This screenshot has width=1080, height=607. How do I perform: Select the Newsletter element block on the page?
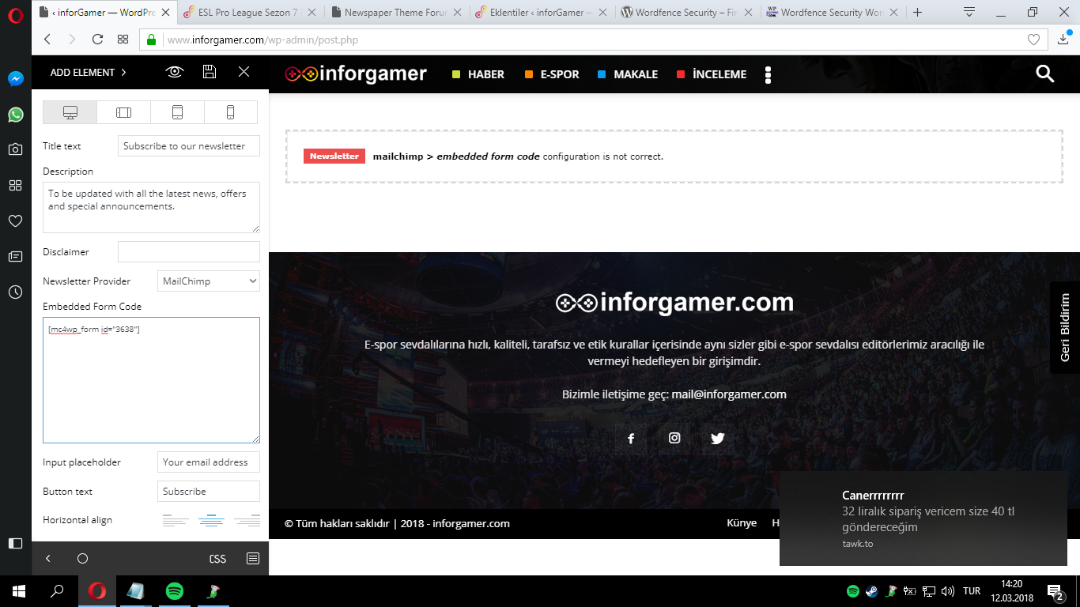coord(674,156)
